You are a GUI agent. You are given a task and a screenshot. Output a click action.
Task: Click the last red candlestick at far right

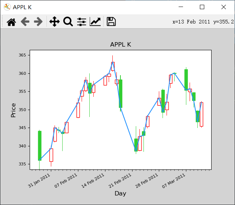coord(201,114)
